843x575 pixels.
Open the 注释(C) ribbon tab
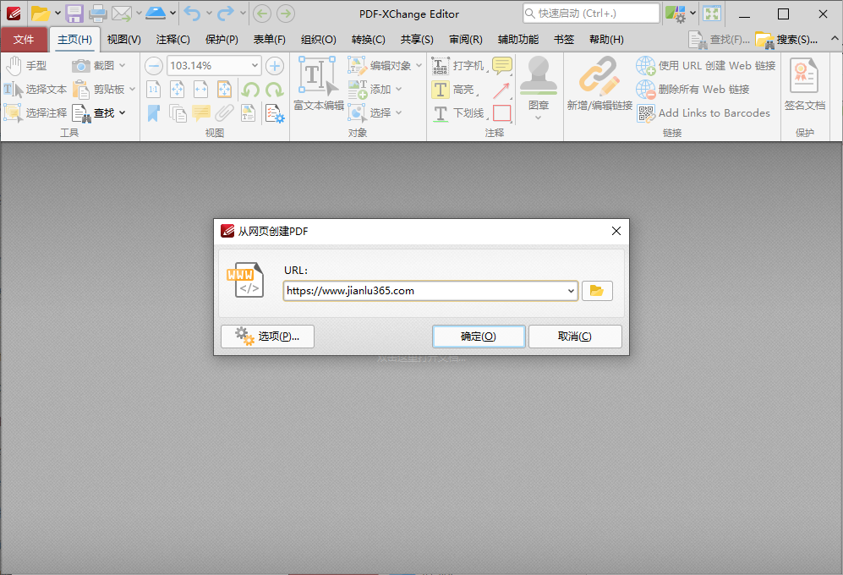tap(172, 40)
